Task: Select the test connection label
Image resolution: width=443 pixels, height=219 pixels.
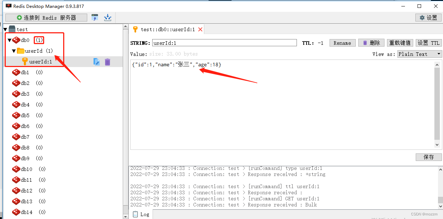Action: 22,29
